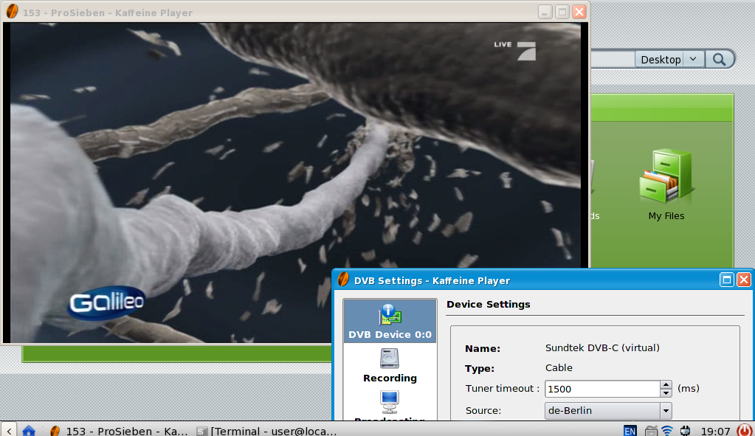Screen dimensions: 755x436
Task: Open the Recording settings page
Action: 390,366
